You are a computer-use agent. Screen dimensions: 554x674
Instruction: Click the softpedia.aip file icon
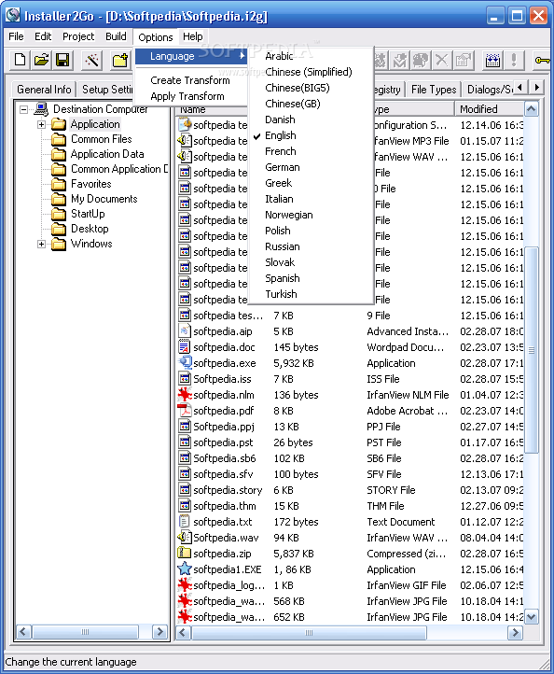pos(185,331)
